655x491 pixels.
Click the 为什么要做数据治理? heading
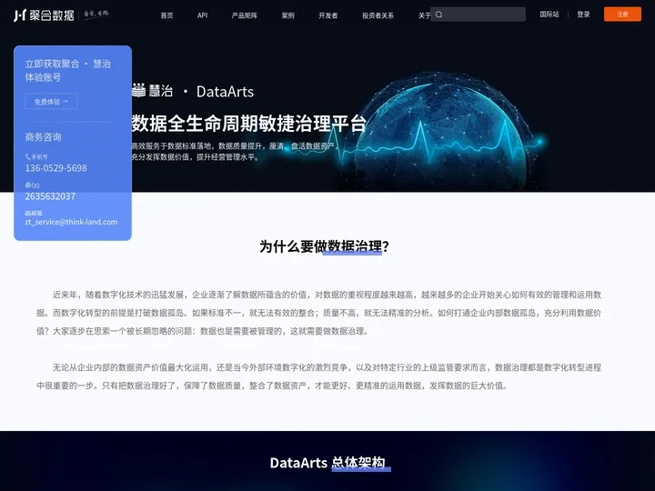pos(324,246)
